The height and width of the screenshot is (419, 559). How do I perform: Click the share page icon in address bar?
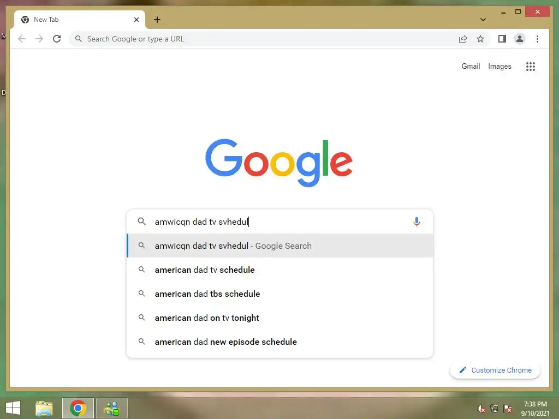coord(463,39)
